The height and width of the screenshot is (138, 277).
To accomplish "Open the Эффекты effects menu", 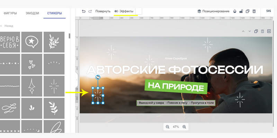I will (x=124, y=11).
